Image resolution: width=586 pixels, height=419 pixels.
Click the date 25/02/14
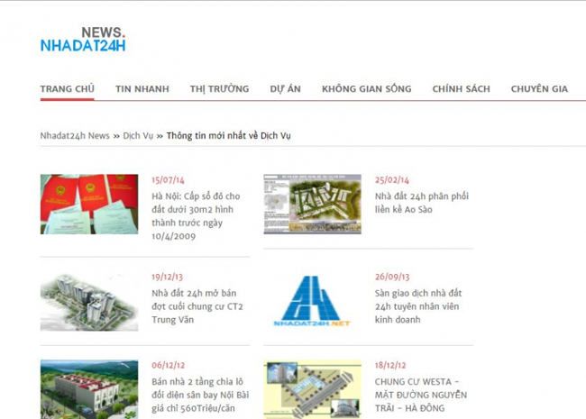pos(391,180)
